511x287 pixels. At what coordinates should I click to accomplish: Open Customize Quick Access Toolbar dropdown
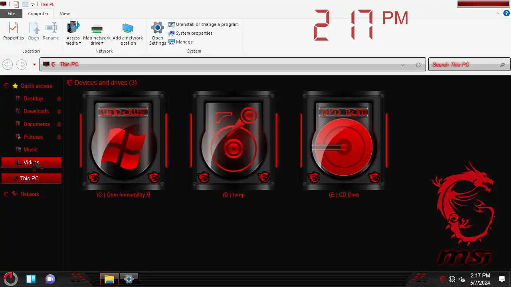pyautogui.click(x=33, y=5)
